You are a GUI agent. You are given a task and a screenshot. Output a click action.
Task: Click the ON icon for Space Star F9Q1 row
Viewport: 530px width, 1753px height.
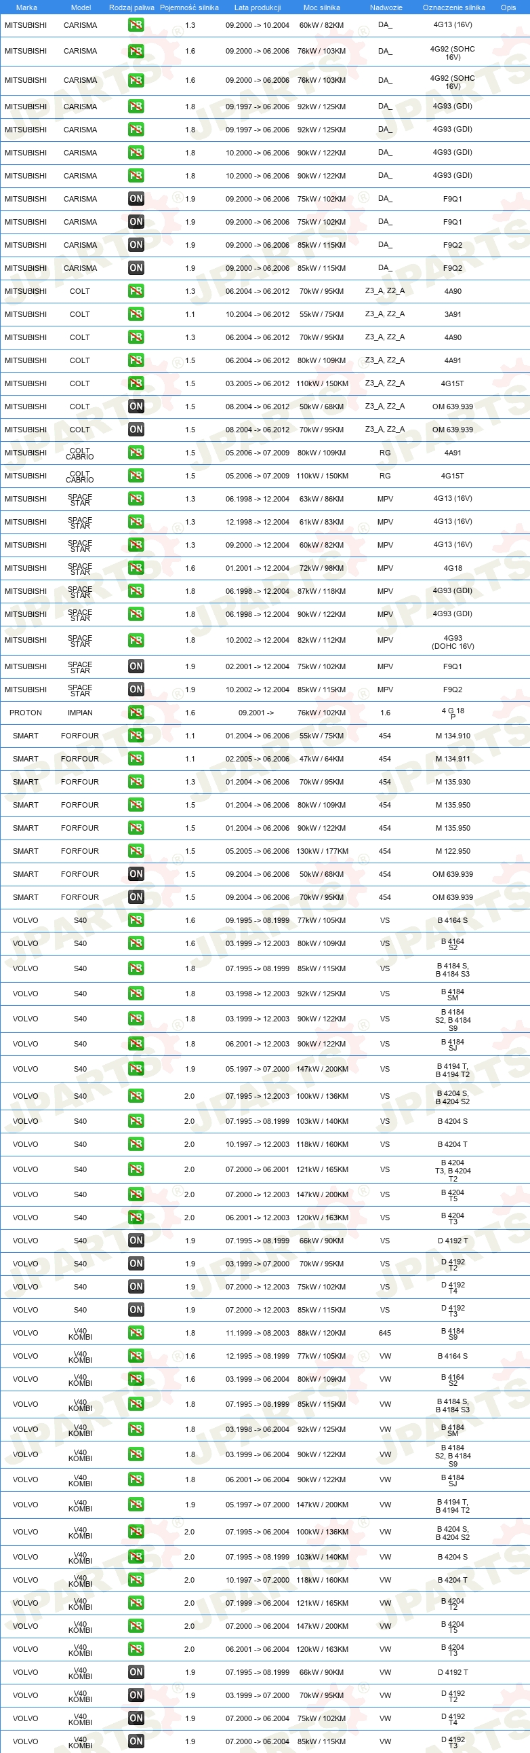[136, 666]
